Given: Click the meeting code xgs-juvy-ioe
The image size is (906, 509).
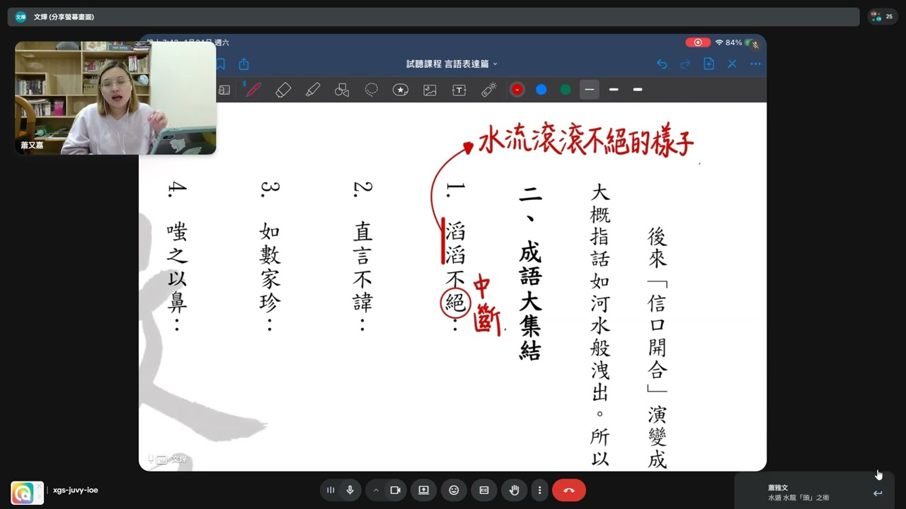Looking at the screenshot, I should (x=76, y=490).
